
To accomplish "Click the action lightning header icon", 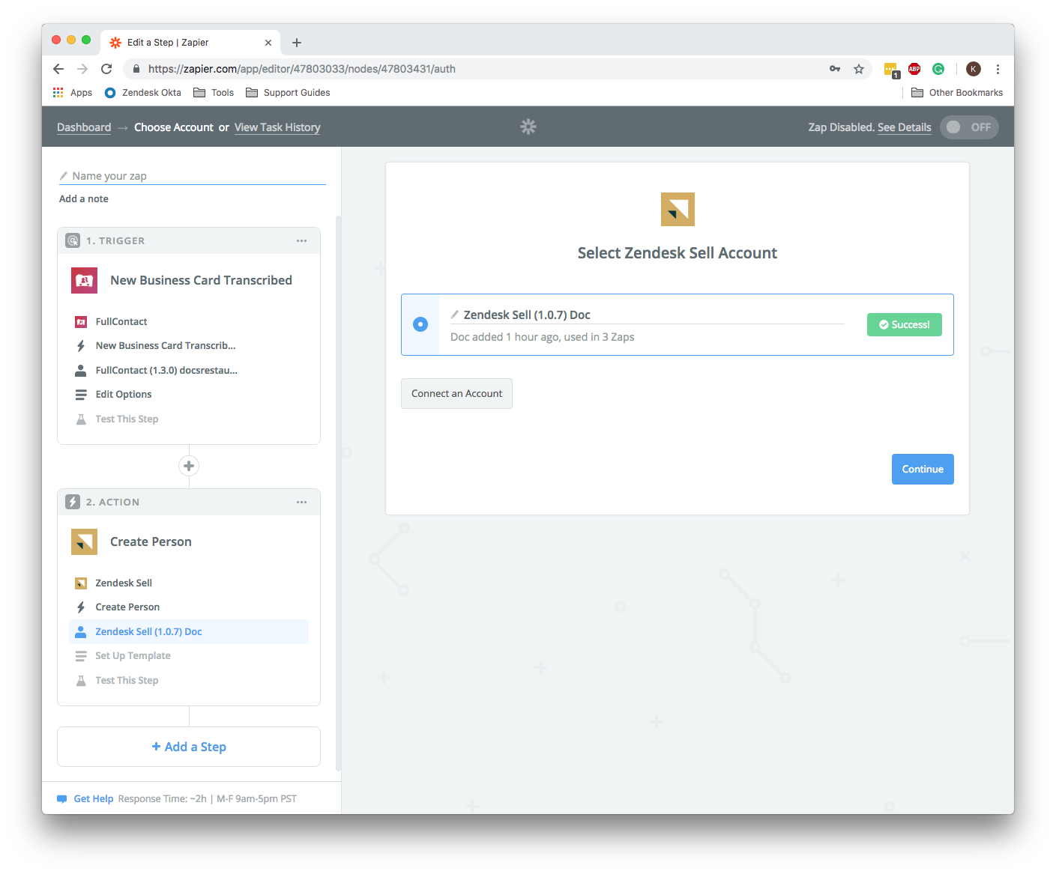I will tap(73, 502).
